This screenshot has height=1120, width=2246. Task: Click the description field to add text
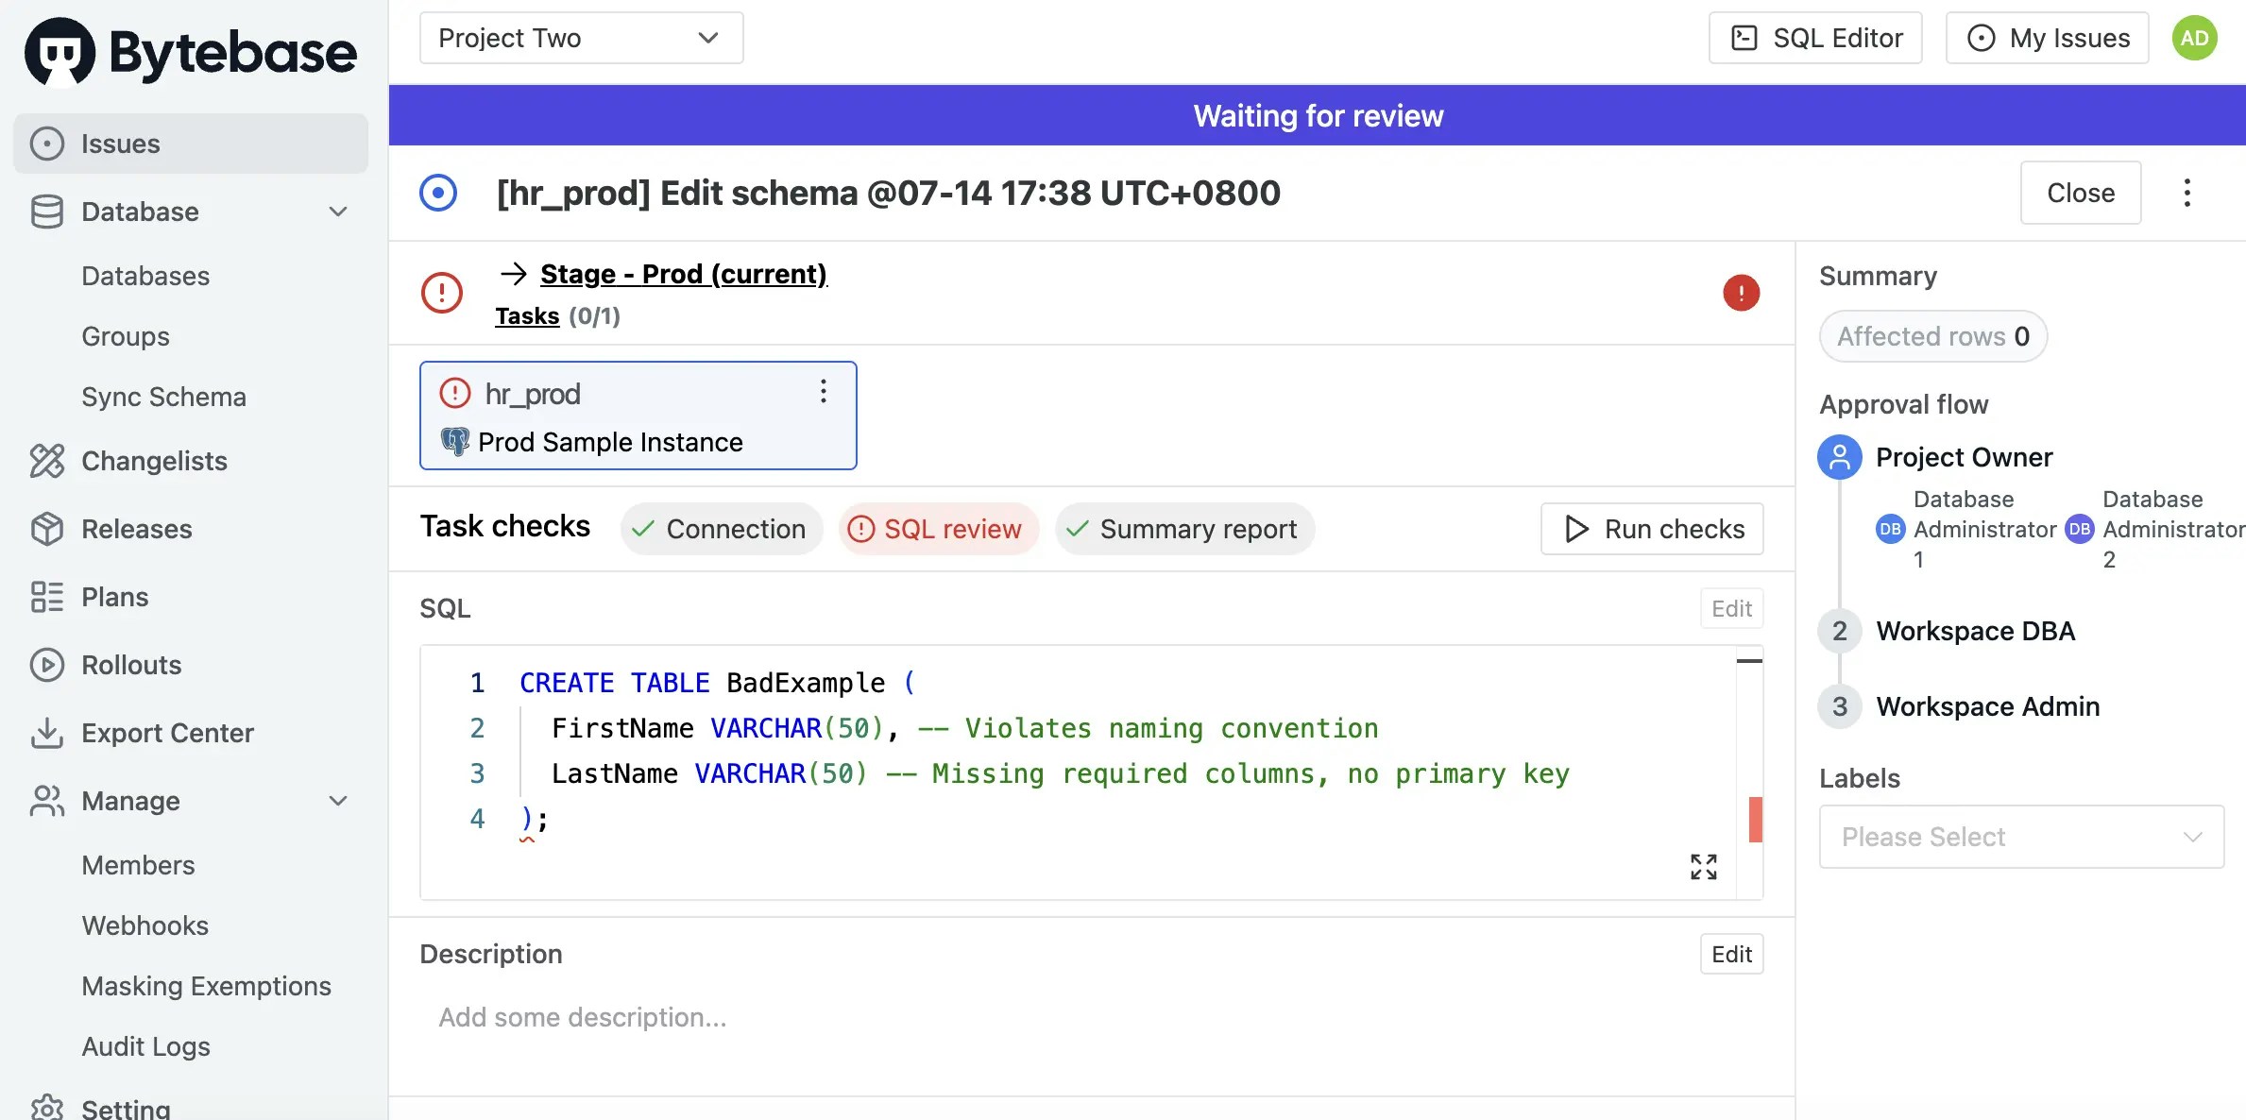(581, 1017)
